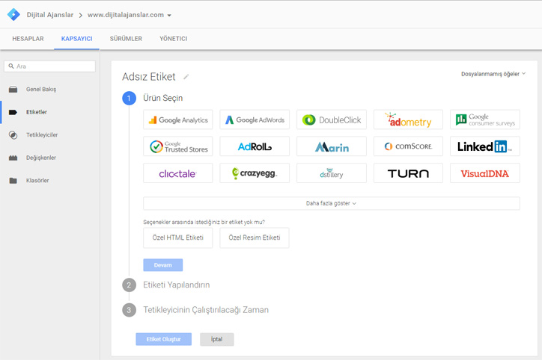
Task: Choose the Google AdWords product tile
Action: [255, 120]
